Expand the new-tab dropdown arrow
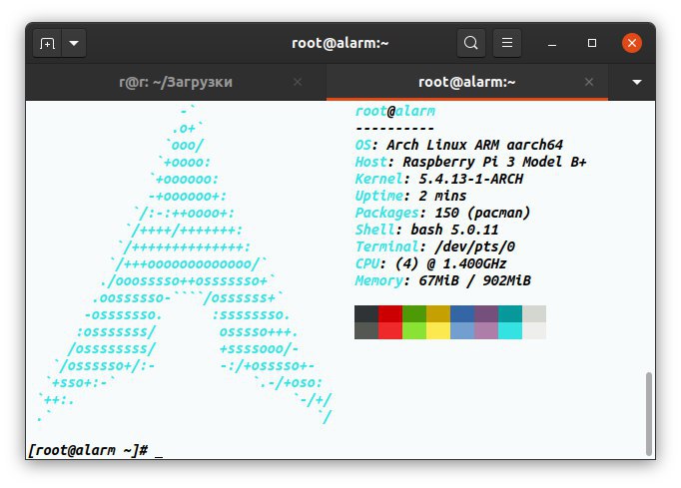The image size is (681, 488). point(74,43)
